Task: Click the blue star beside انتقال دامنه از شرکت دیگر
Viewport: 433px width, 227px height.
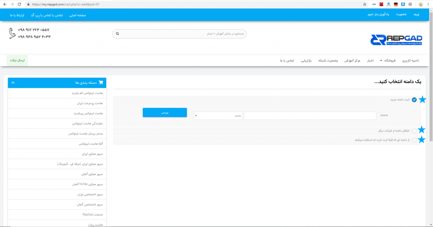Action: tap(422, 130)
